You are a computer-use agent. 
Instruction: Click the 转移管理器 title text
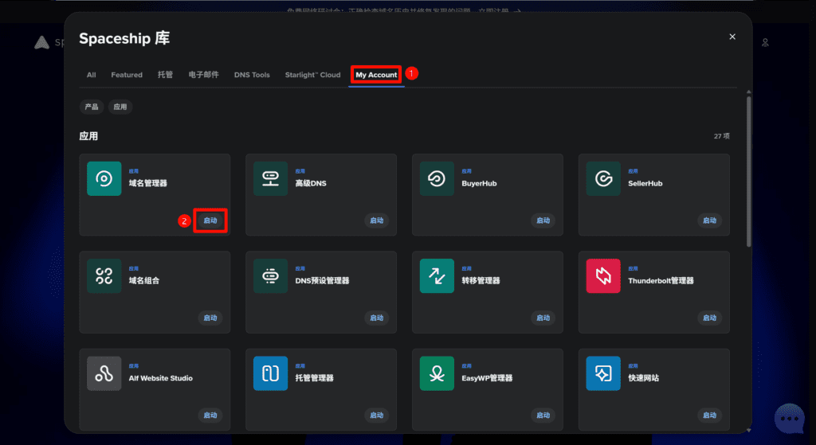pos(481,281)
